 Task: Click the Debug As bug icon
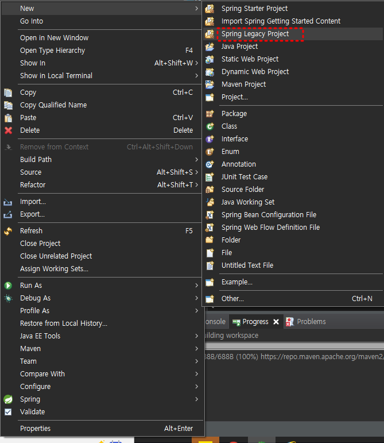pos(8,298)
